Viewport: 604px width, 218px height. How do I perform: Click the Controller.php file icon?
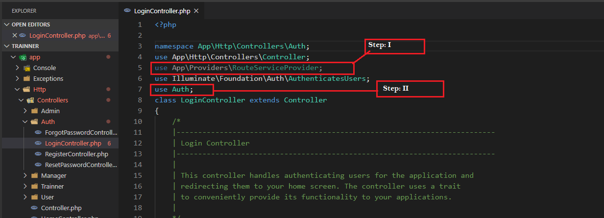[x=34, y=208]
